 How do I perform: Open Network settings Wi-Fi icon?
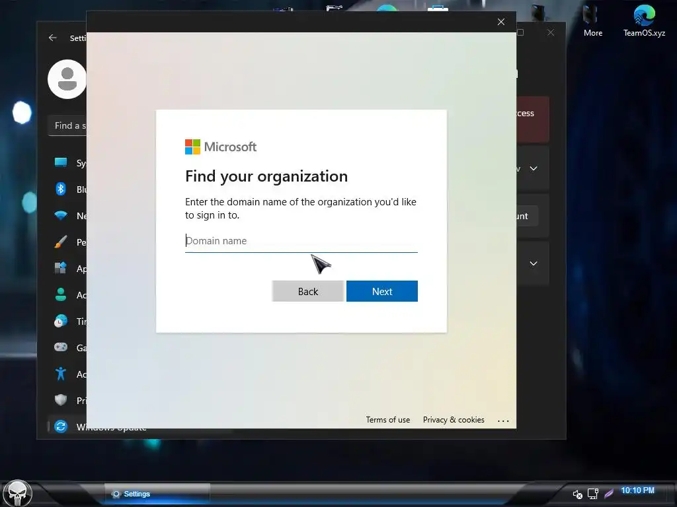(x=61, y=216)
